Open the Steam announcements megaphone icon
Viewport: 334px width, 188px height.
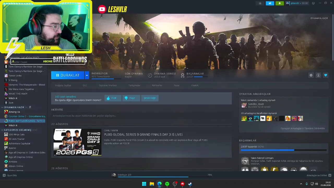(x=270, y=3)
